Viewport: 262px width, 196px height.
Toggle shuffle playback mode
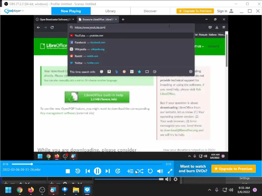pos(140,171)
